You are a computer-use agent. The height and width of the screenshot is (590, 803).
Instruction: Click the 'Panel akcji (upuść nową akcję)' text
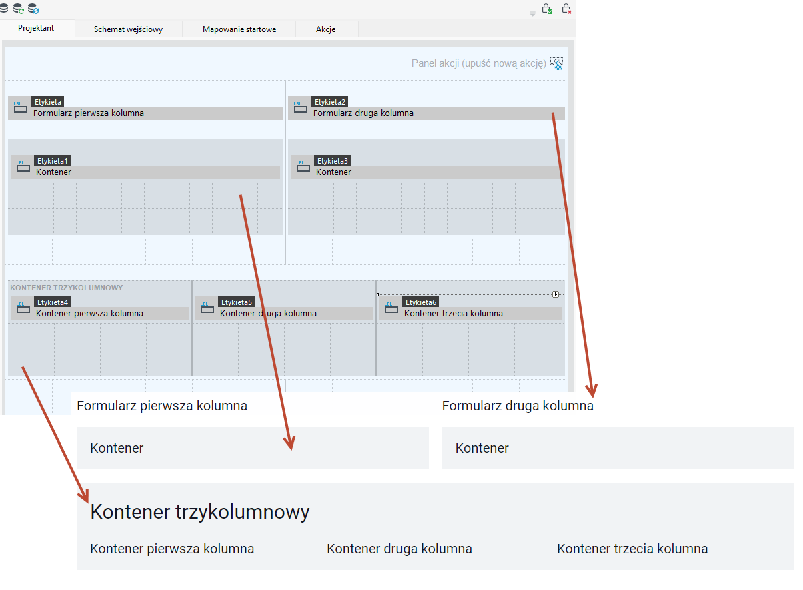click(479, 63)
